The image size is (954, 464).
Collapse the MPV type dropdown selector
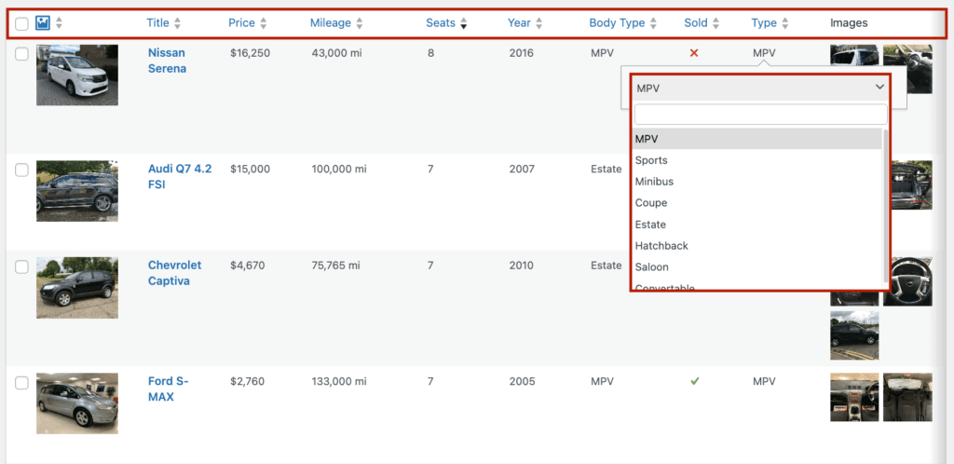pos(760,89)
